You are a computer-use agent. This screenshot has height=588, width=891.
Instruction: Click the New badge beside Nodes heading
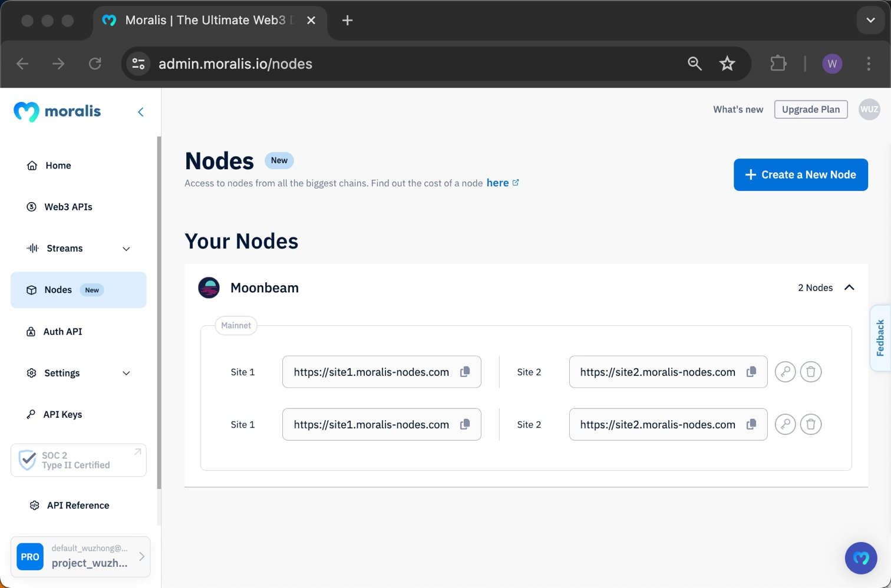279,160
